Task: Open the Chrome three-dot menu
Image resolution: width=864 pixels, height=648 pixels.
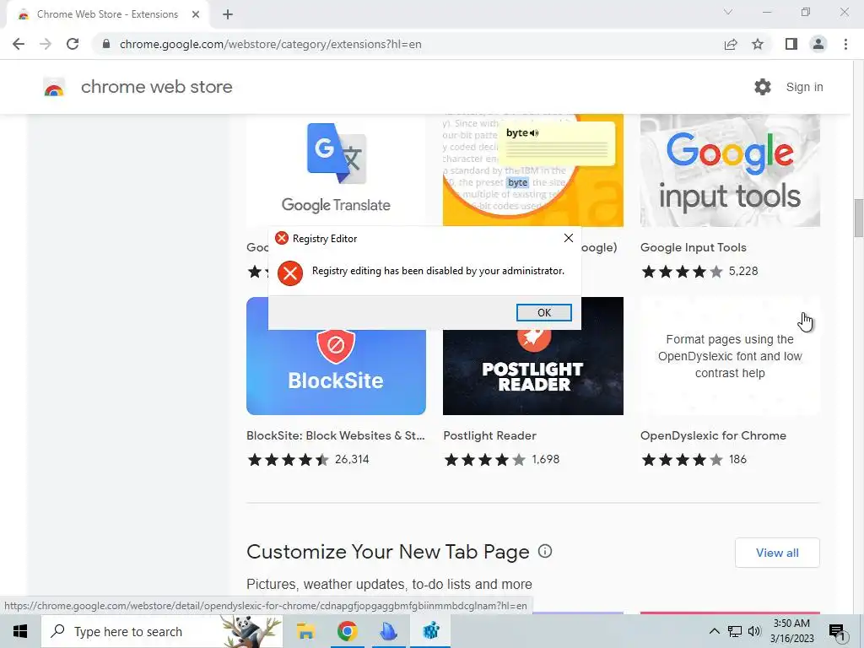Action: (x=845, y=44)
